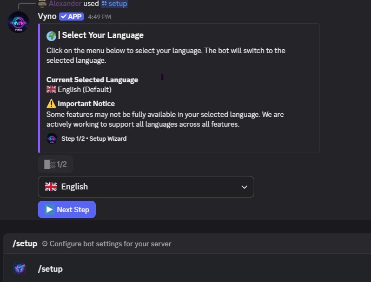Expand the language dropdown chevron

point(244,187)
